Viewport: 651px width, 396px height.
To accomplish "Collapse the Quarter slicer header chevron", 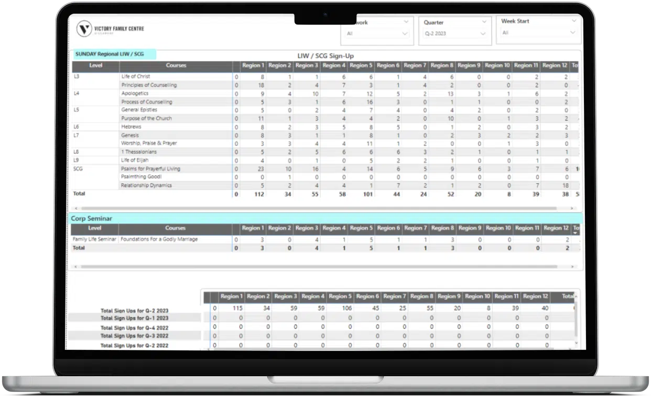I will (x=483, y=22).
